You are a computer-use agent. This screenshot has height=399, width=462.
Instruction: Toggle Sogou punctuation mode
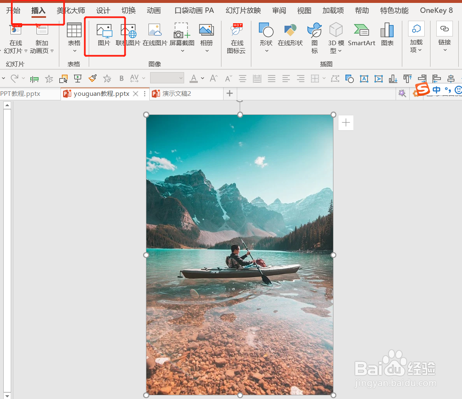(x=448, y=90)
